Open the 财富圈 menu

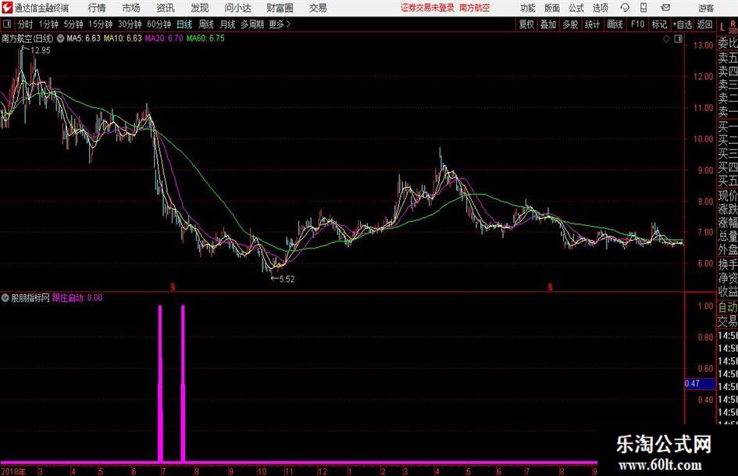click(x=280, y=8)
